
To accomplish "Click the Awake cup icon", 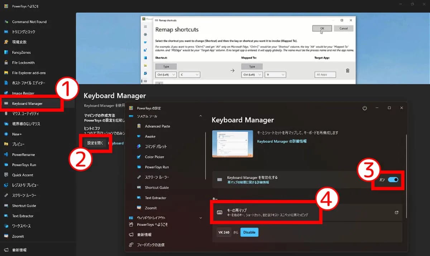I will point(139,136).
